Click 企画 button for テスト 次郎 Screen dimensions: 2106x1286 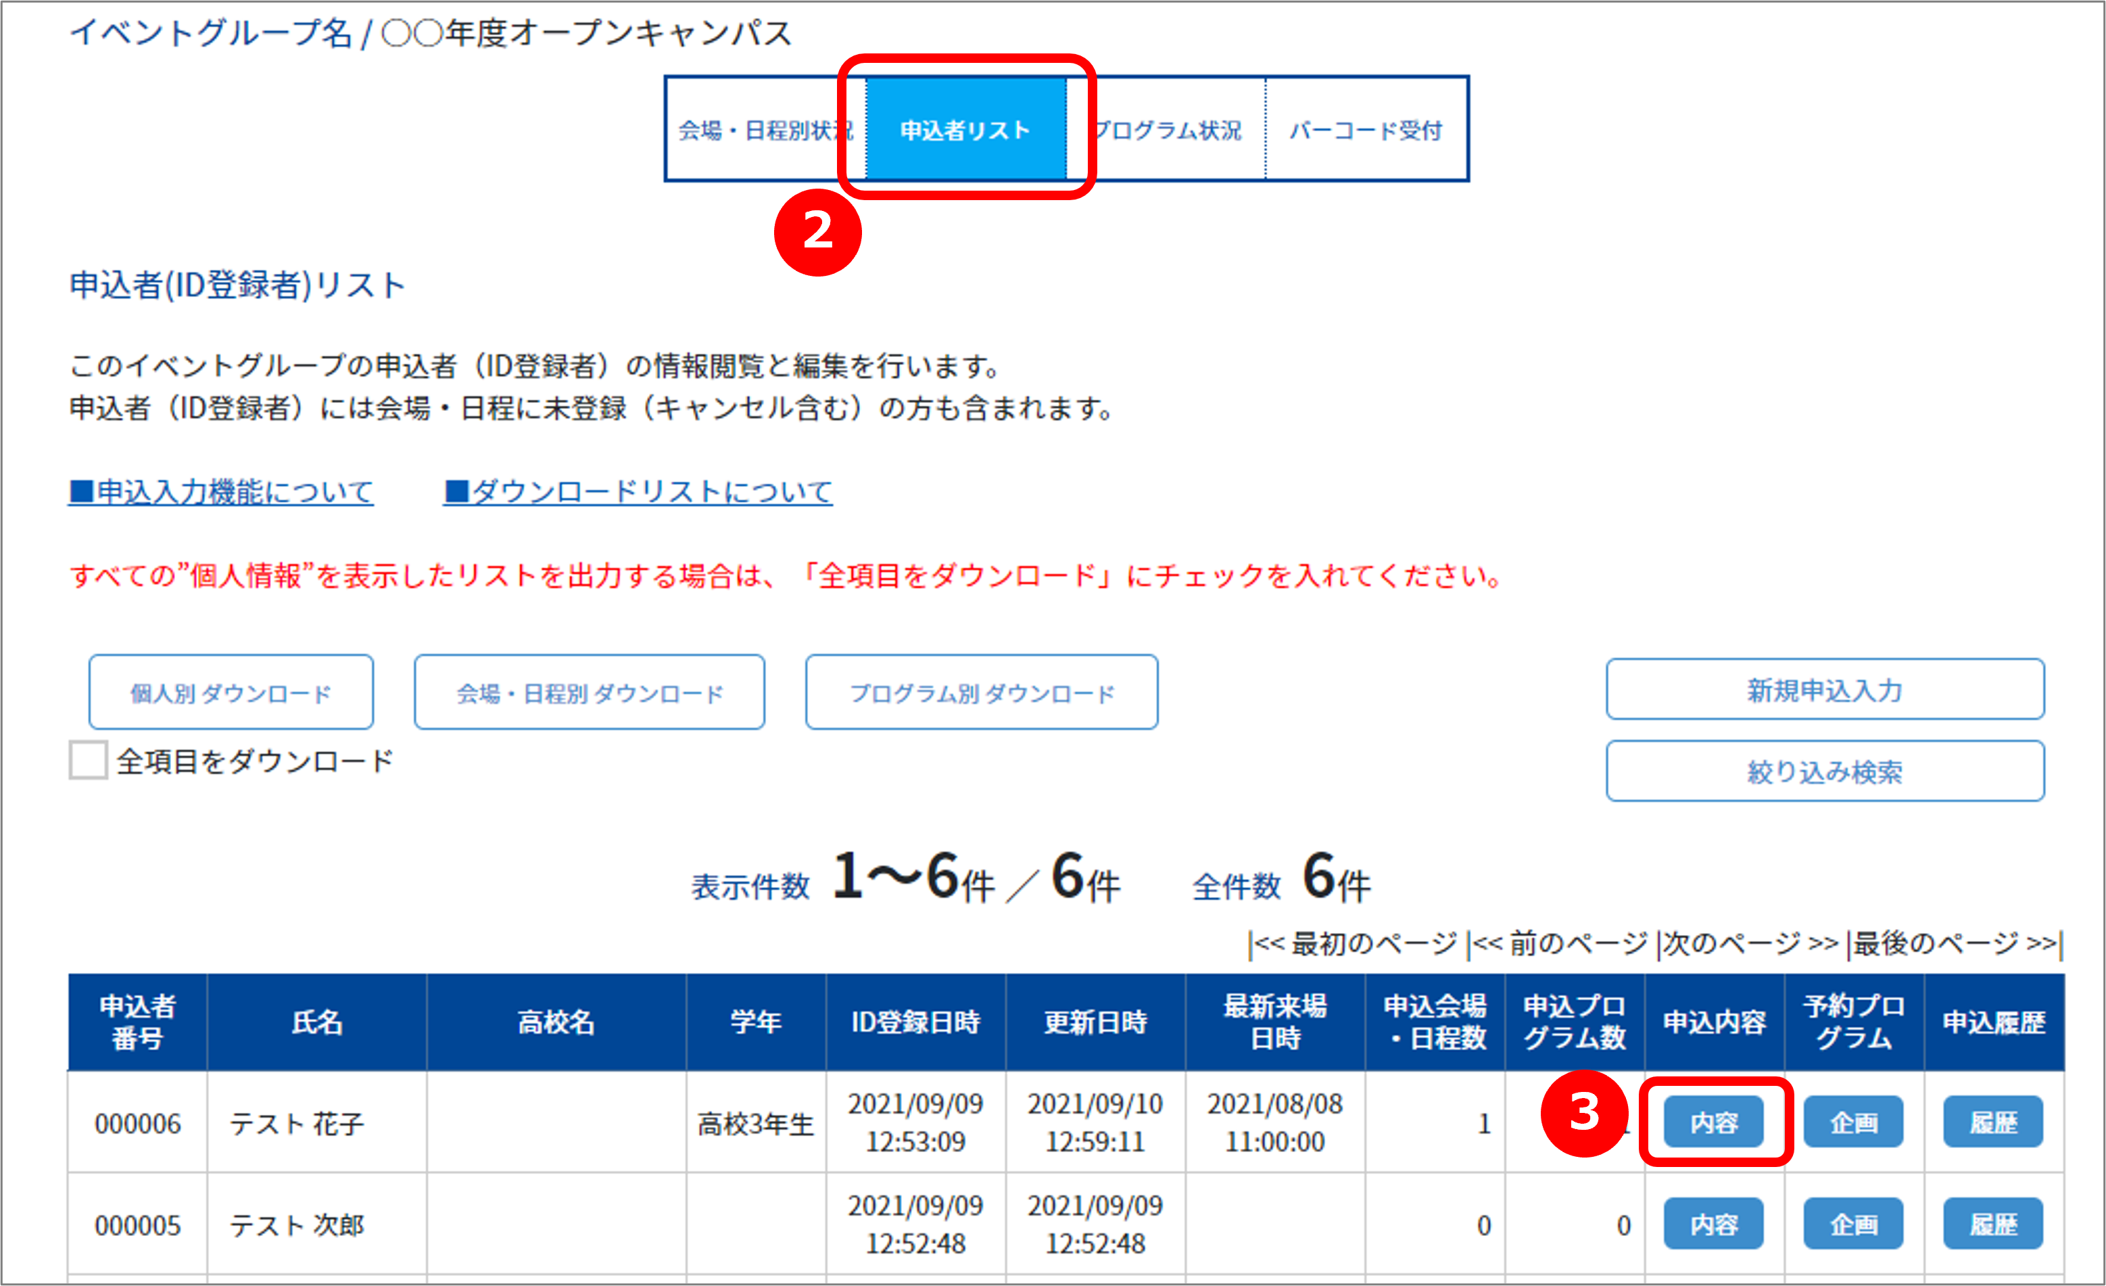pyautogui.click(x=1853, y=1224)
